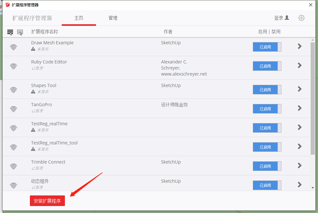Click the author 设计师炼金坊
318x213 pixels.
coord(174,105)
